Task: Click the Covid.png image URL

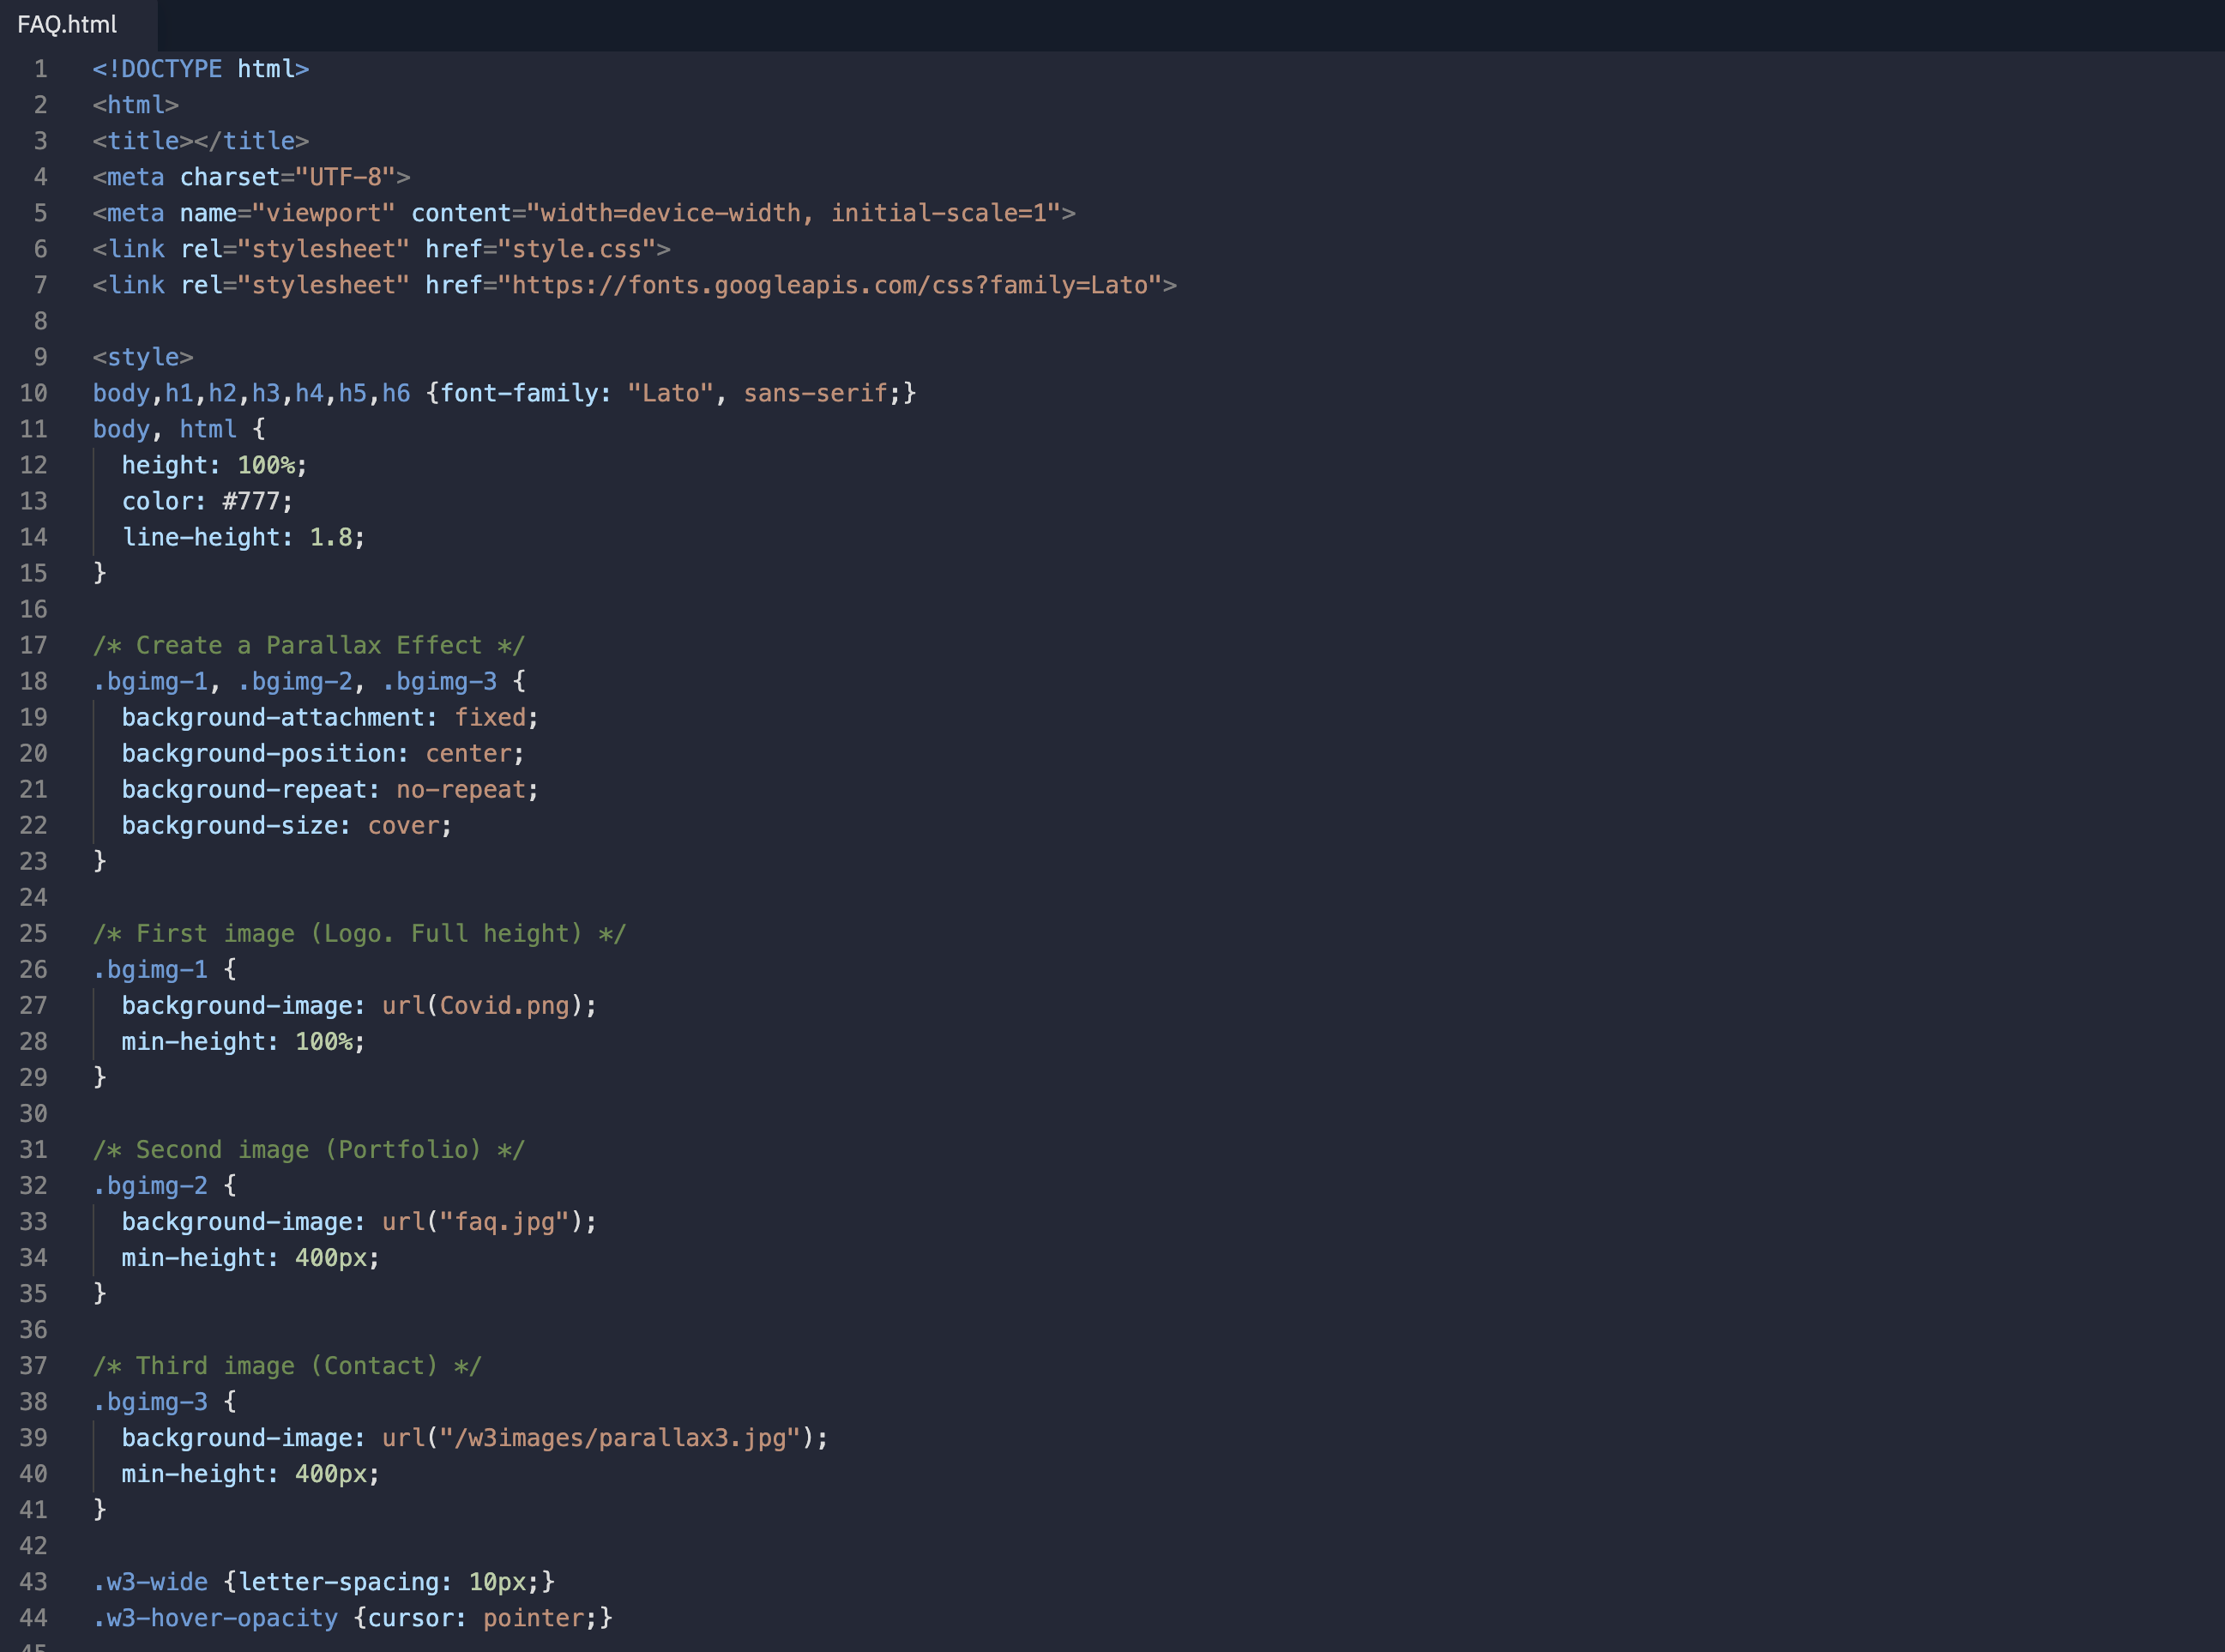Action: click(504, 1005)
